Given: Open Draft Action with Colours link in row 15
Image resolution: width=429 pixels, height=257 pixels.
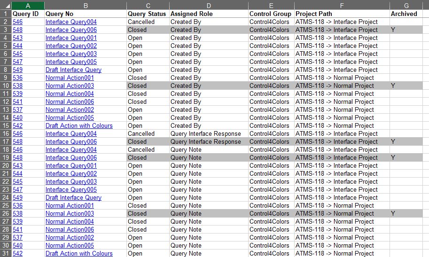Looking at the screenshot, I should pos(79,125).
